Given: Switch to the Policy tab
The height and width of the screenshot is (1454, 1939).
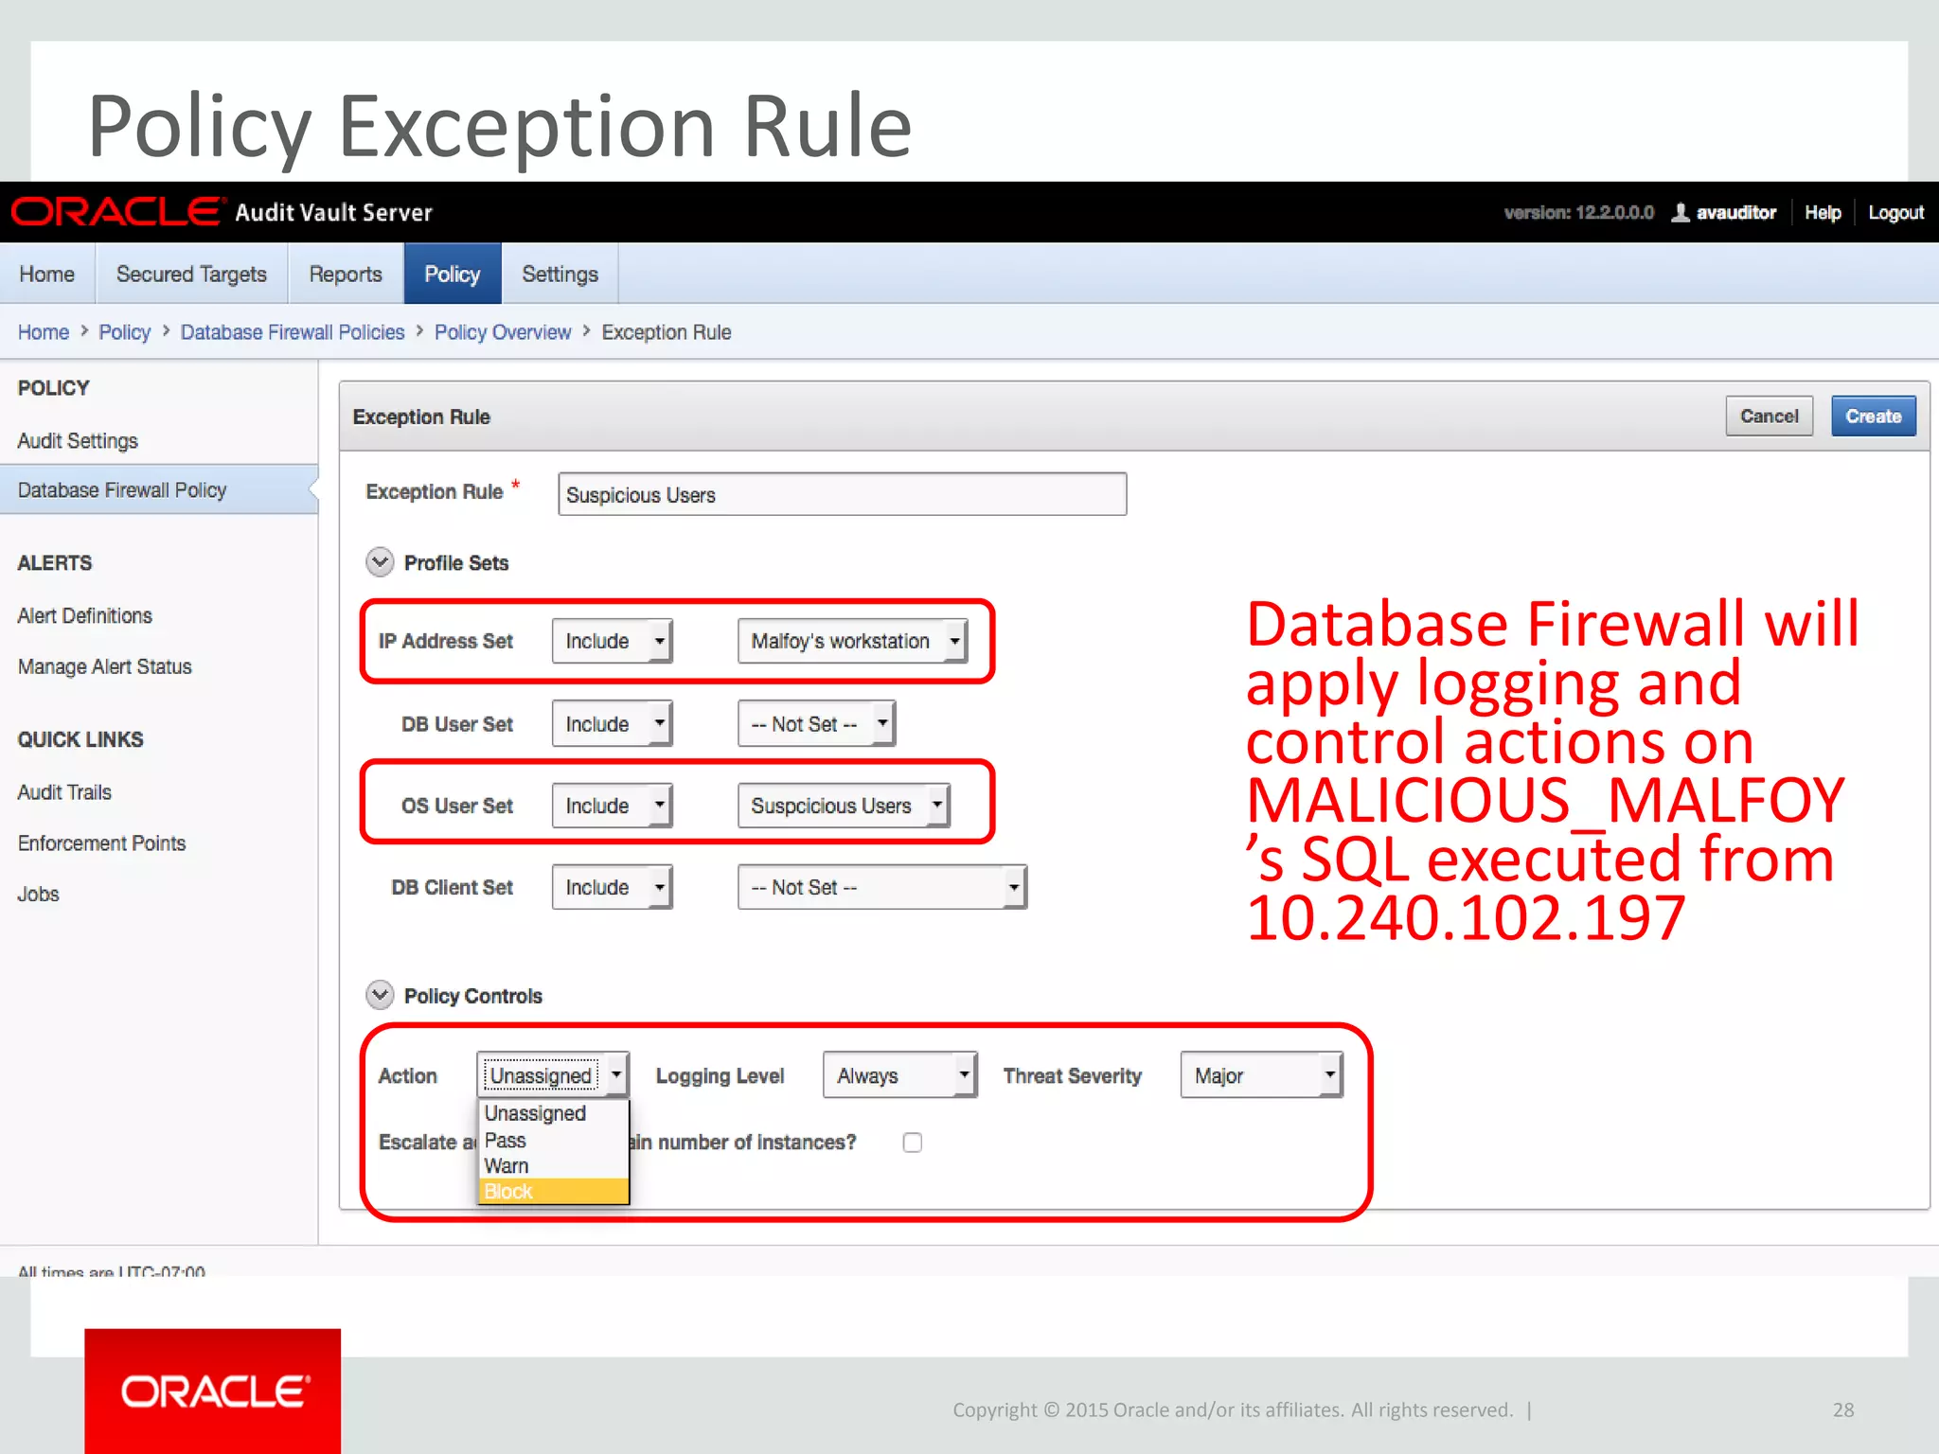Looking at the screenshot, I should point(453,274).
